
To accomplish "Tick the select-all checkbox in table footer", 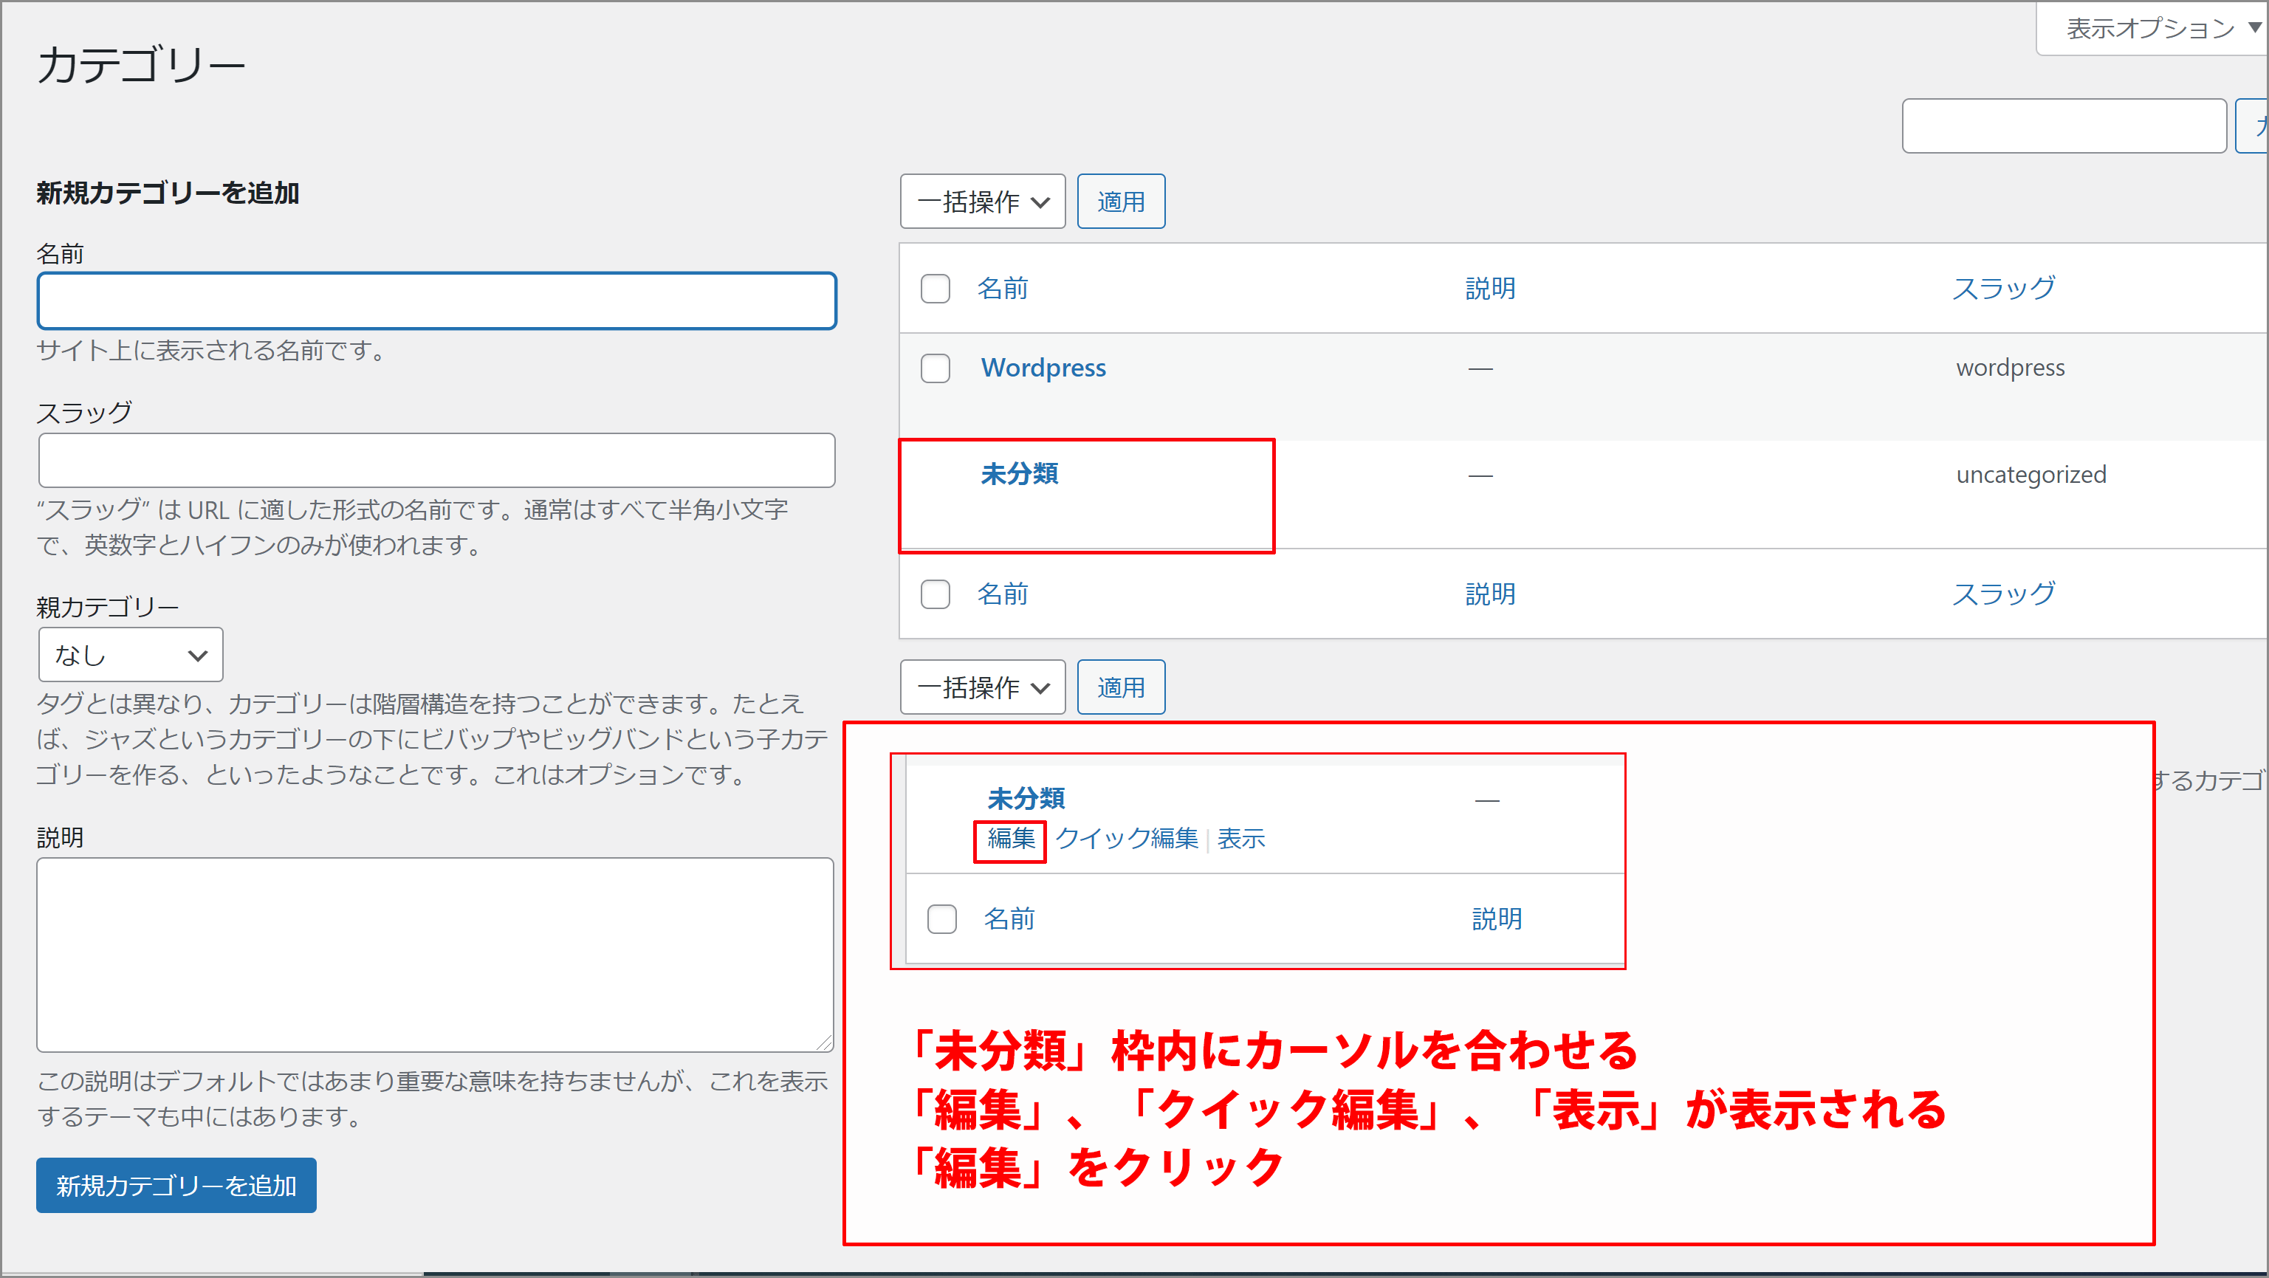I will [935, 594].
